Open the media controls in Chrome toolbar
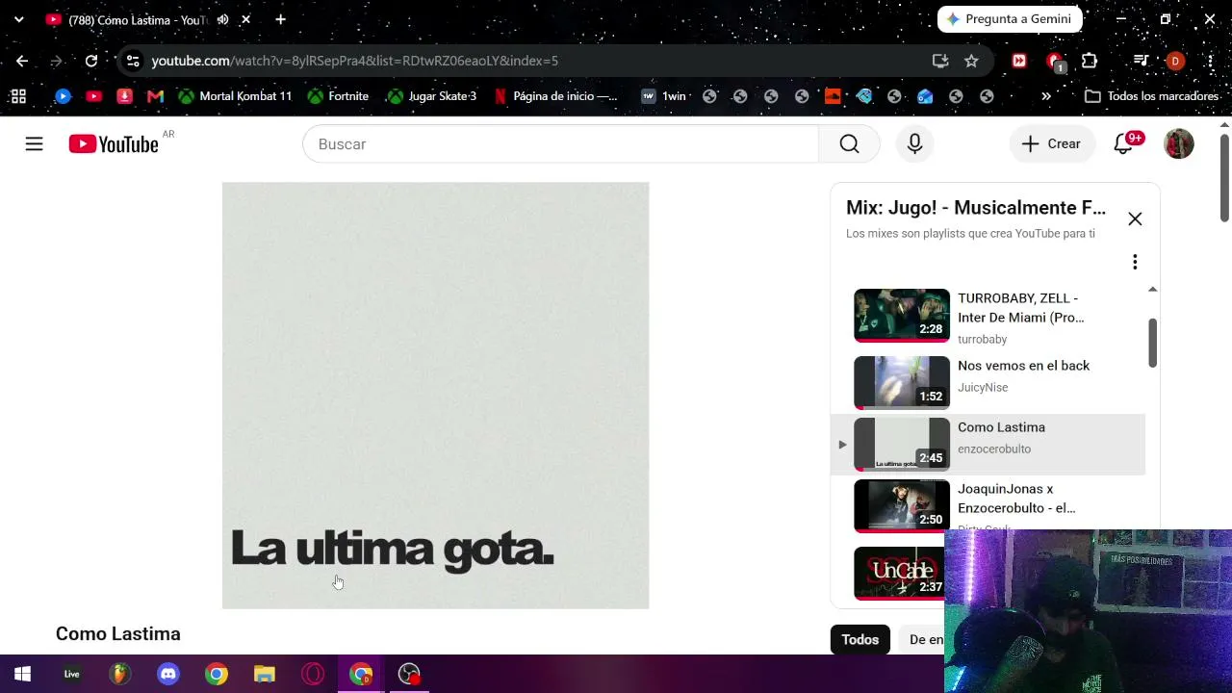The height and width of the screenshot is (693, 1232). [1141, 61]
